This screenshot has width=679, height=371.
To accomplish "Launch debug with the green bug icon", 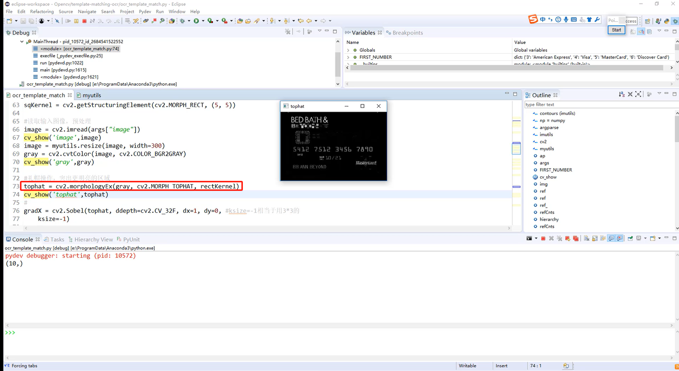I will 183,21.
